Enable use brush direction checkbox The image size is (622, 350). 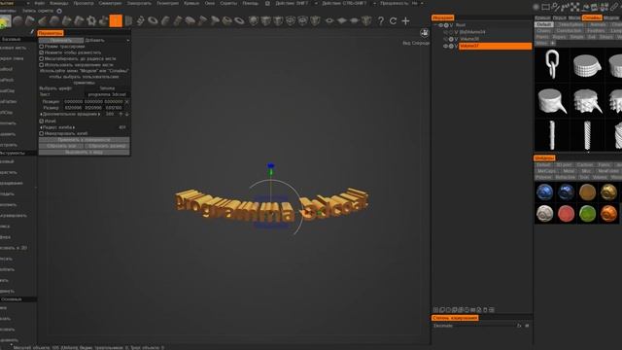point(41,65)
